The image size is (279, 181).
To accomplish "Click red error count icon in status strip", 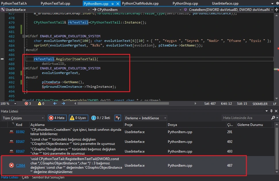I will (x=26, y=104).
